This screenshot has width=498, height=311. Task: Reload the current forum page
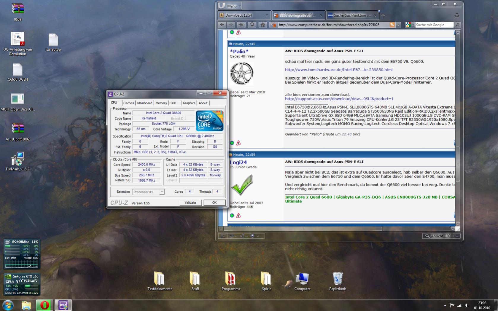pyautogui.click(x=252, y=25)
